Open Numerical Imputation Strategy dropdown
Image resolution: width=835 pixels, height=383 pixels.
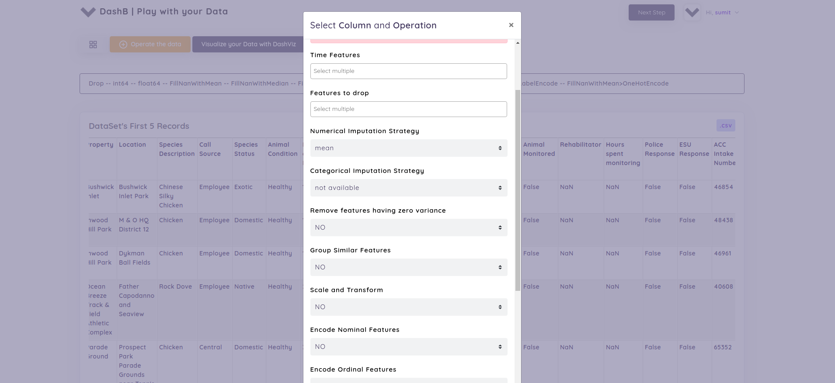(x=408, y=148)
